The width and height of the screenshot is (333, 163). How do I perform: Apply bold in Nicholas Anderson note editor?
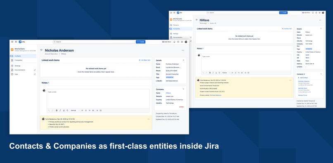coord(57,110)
